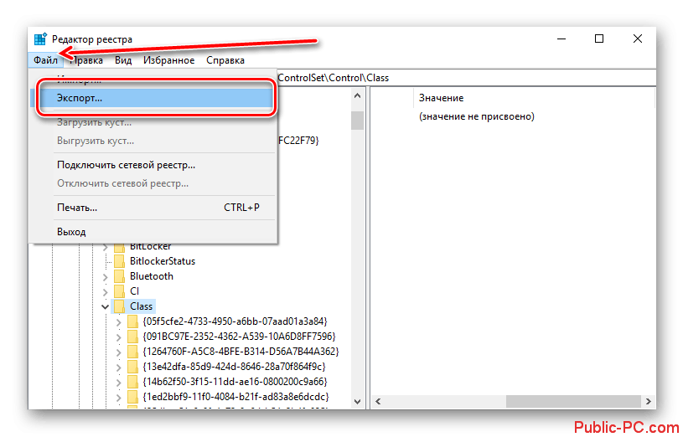Click the tree pane vertical scrollbar thumb
The image size is (683, 437).
(x=358, y=121)
